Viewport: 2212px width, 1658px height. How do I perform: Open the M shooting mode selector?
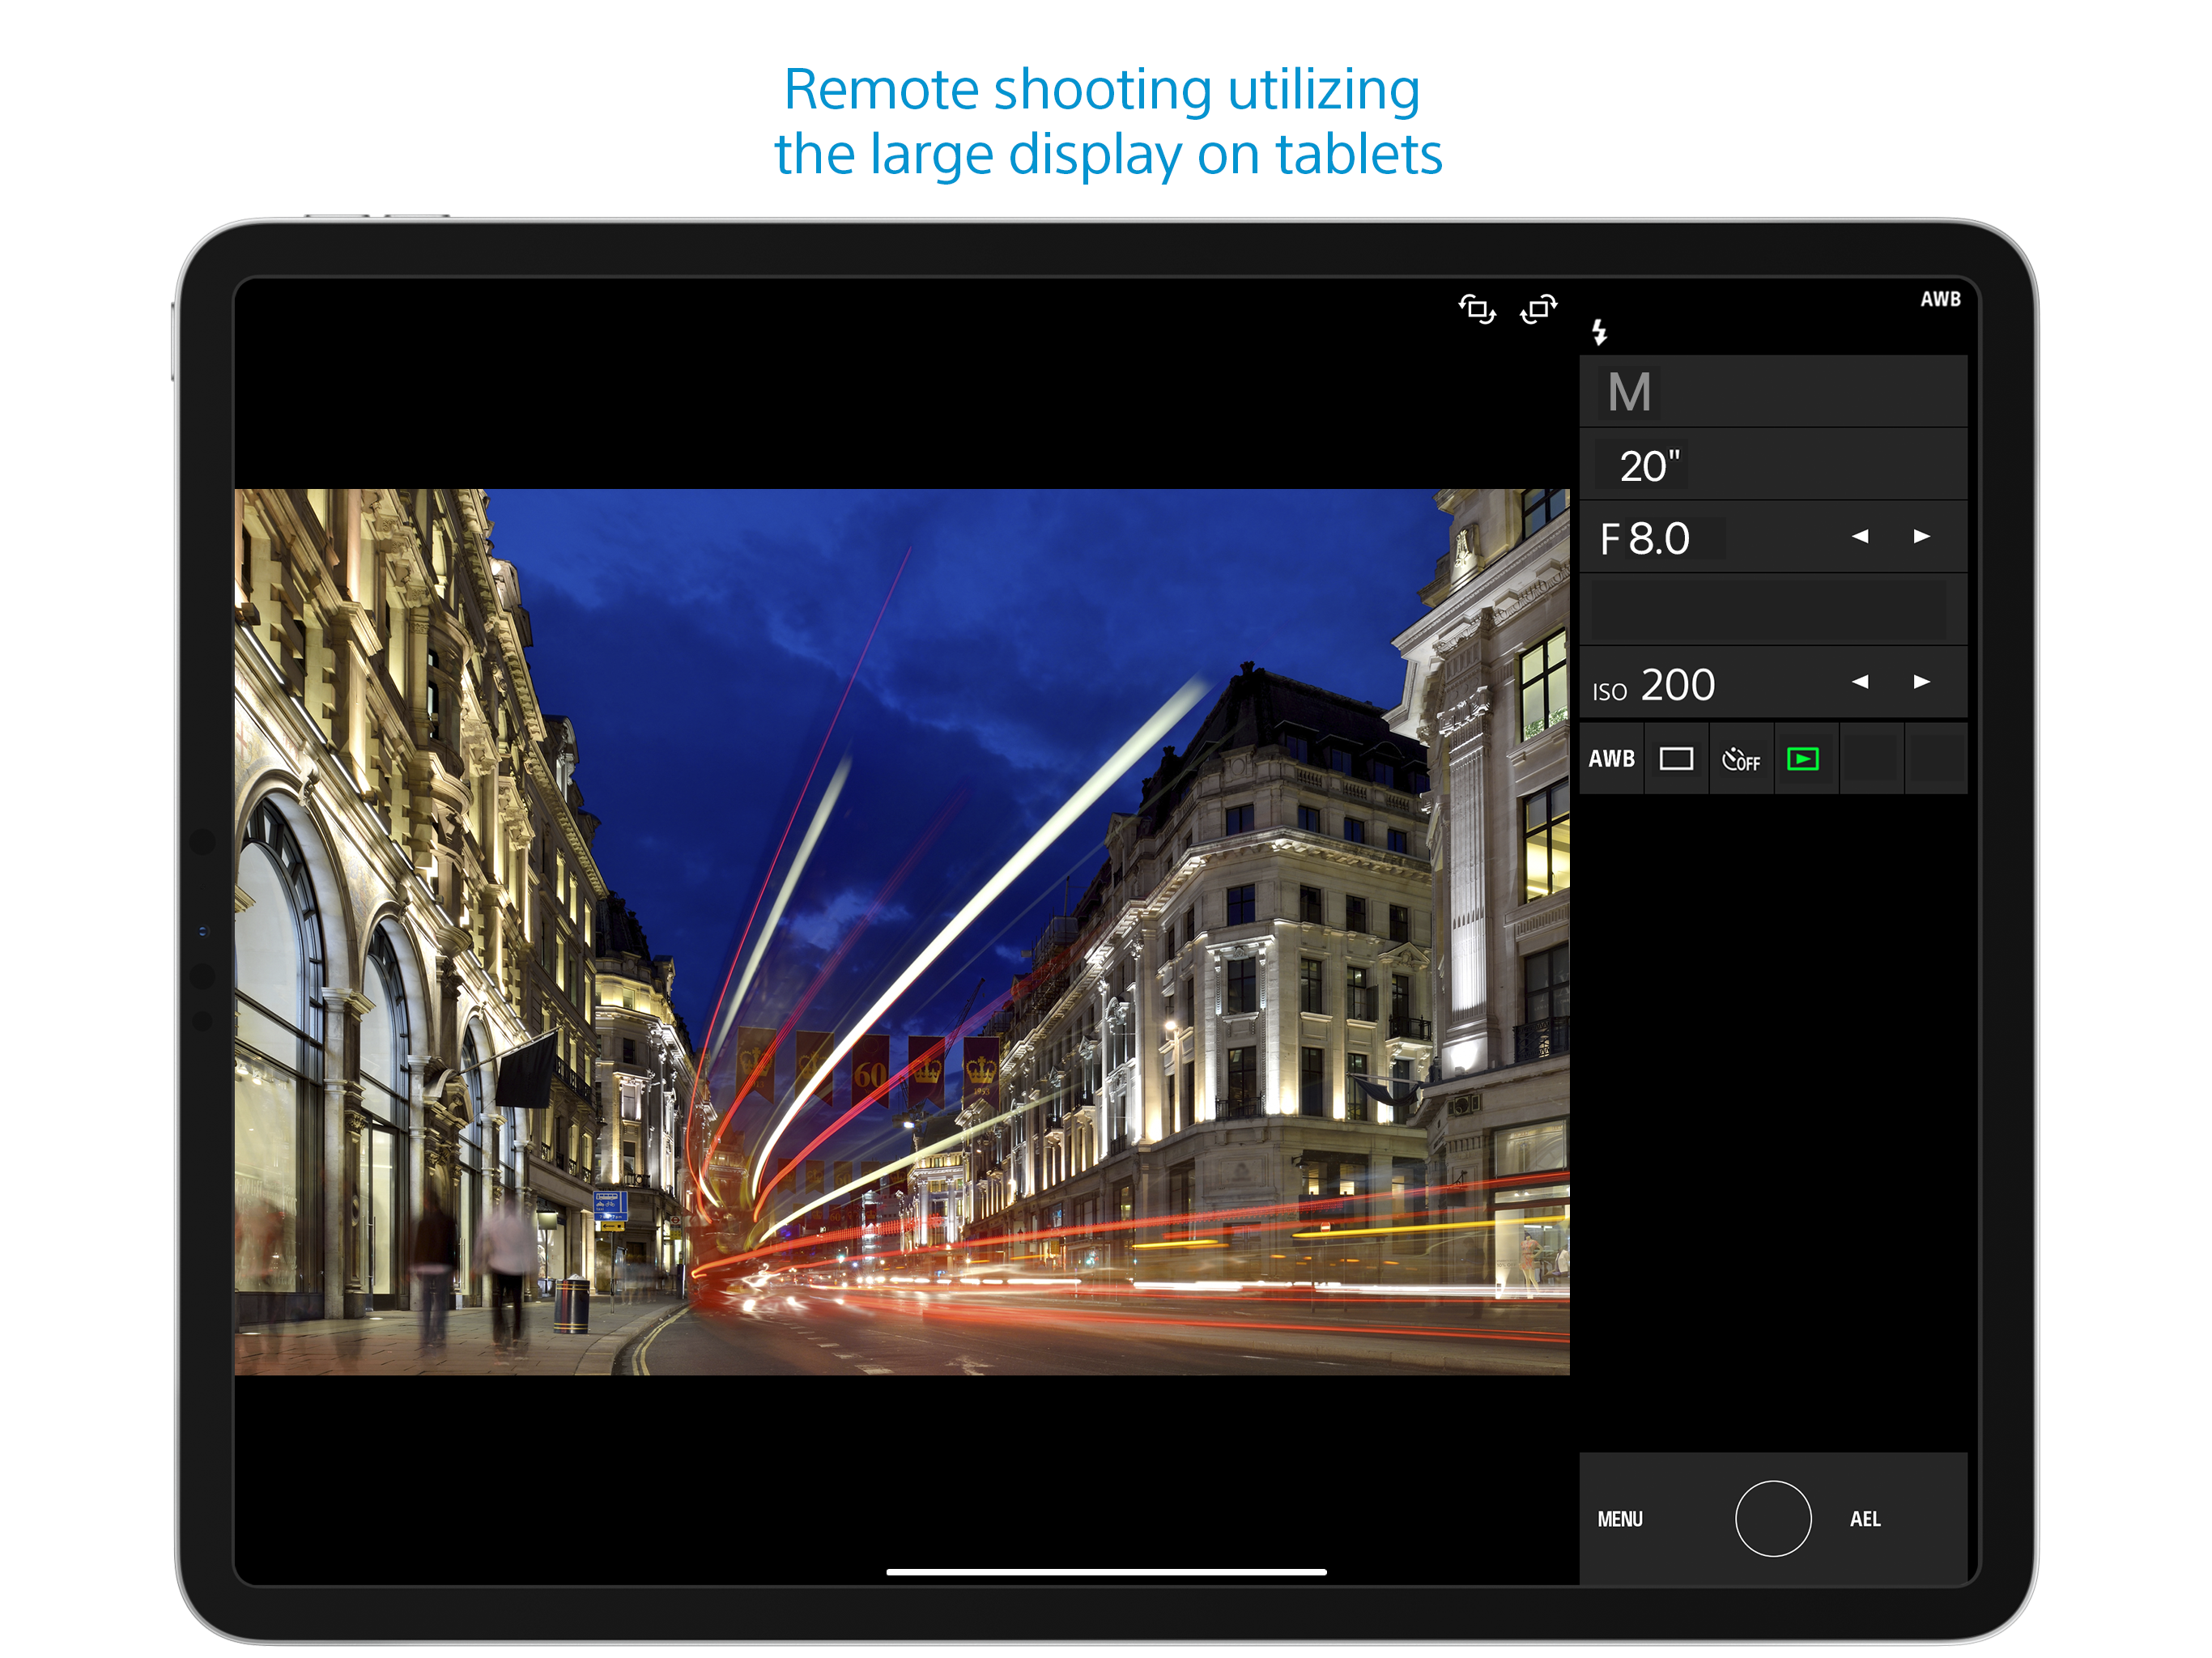pos(1629,392)
